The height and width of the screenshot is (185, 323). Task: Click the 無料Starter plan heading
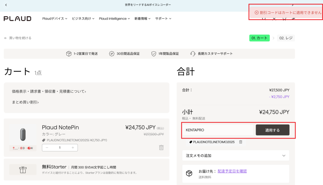point(54,167)
